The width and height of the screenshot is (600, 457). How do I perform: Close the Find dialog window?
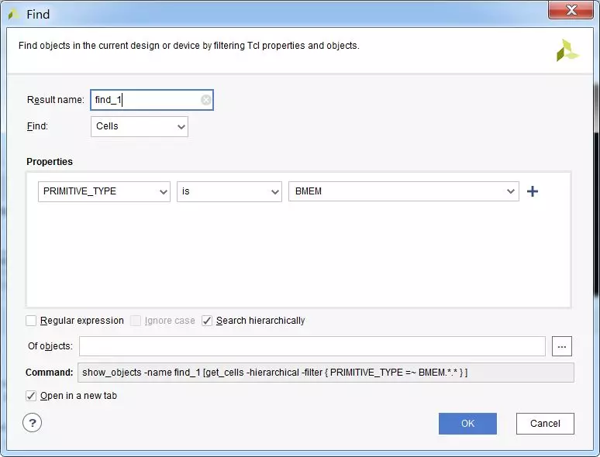[x=571, y=11]
